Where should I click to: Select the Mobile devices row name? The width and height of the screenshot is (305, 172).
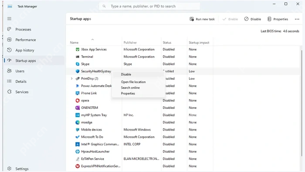tap(91, 130)
